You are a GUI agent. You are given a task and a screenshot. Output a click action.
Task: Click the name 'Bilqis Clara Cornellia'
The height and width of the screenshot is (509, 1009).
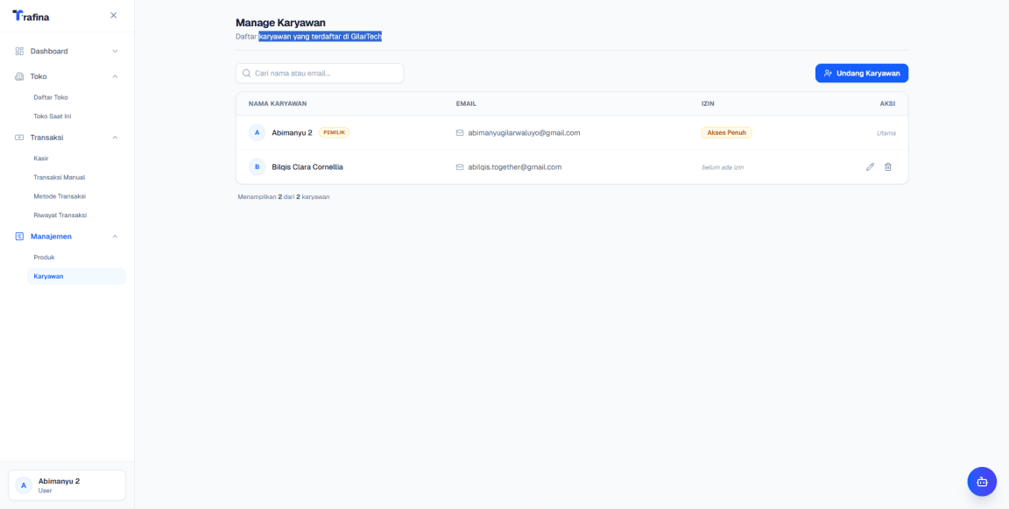[x=307, y=166]
